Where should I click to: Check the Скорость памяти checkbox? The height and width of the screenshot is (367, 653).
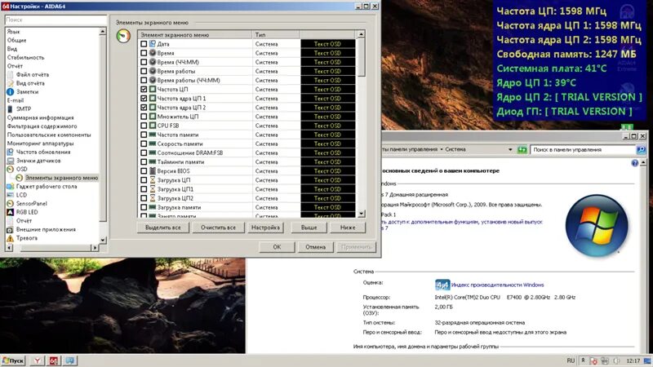[x=144, y=144]
